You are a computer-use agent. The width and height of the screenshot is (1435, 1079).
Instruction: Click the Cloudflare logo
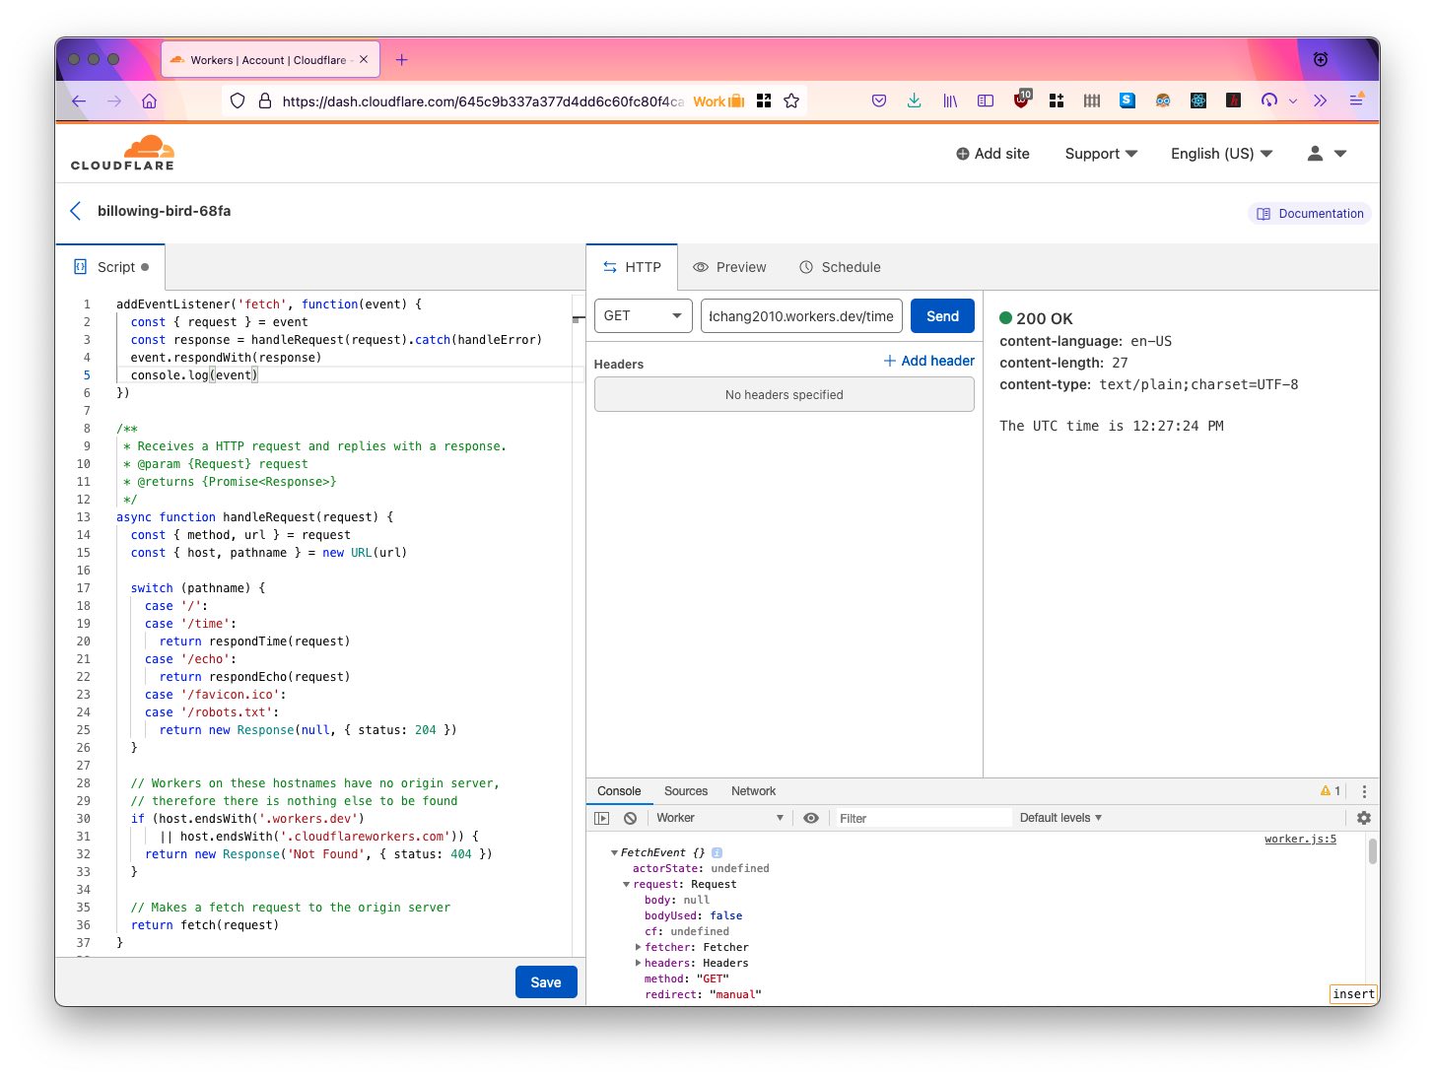(122, 153)
